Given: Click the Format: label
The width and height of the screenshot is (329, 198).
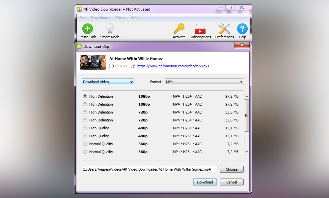Looking at the screenshot, I should point(156,82).
